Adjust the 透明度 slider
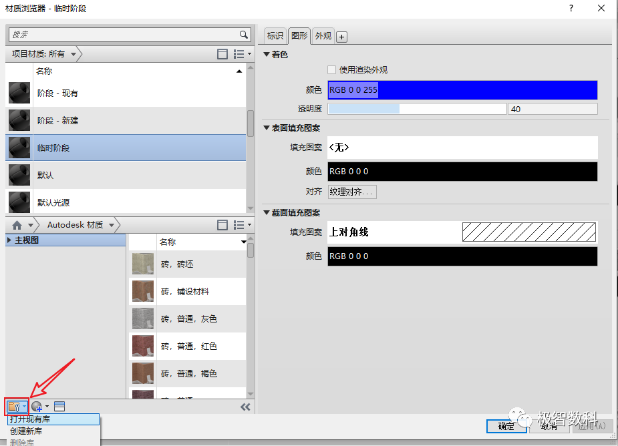The width and height of the screenshot is (618, 446). coord(417,109)
